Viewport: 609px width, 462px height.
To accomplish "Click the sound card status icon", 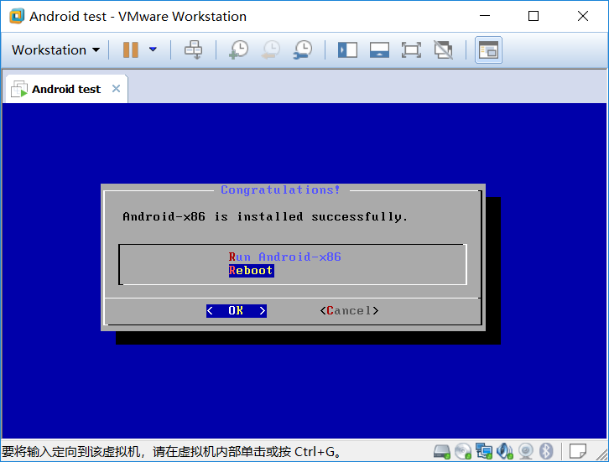I will [x=505, y=452].
